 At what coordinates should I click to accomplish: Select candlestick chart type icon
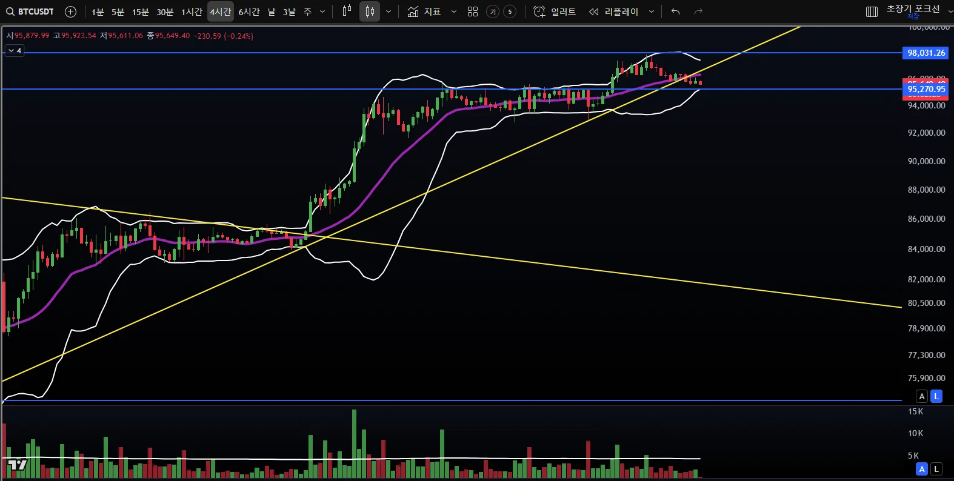(370, 12)
